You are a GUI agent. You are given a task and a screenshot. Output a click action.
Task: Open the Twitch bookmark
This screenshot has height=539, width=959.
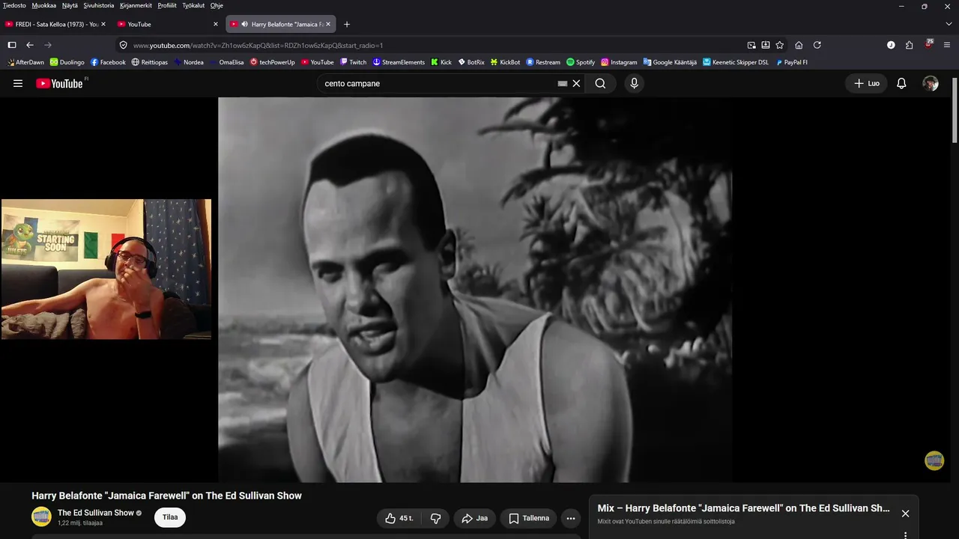click(x=353, y=62)
